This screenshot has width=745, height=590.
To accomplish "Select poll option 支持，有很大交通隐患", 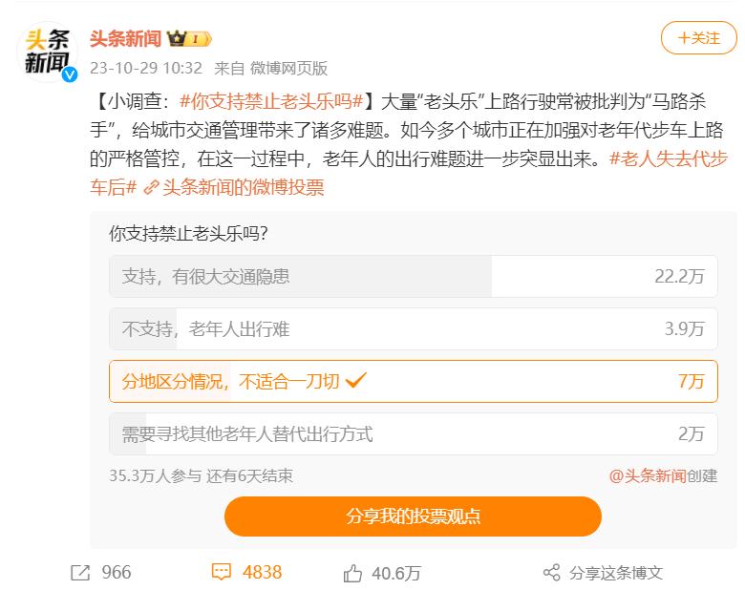I will click(413, 277).
